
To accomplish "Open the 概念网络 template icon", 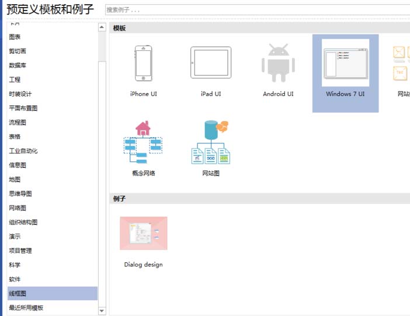I will [143, 142].
